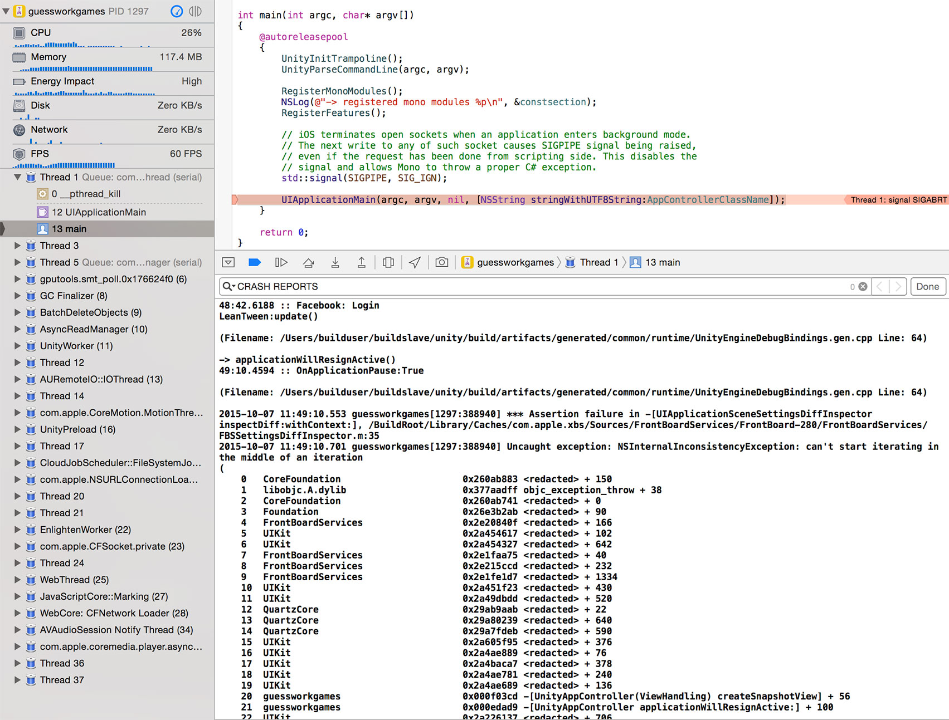Open the Network gauge
Viewport: 949px width, 720px height.
[107, 132]
